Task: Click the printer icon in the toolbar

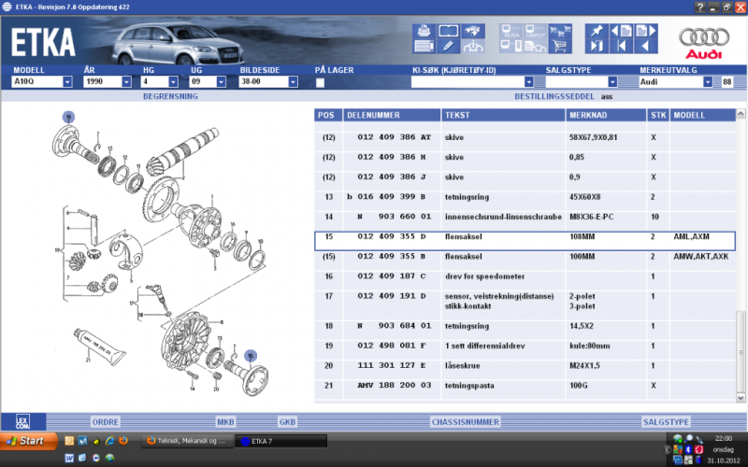Action: click(424, 32)
